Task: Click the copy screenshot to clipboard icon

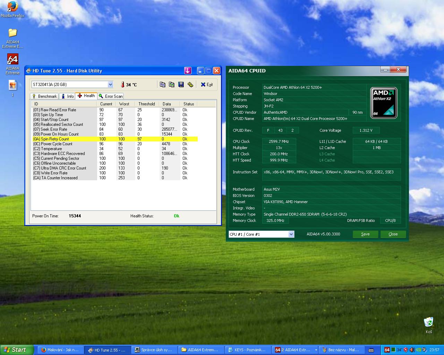Action: (x=171, y=84)
